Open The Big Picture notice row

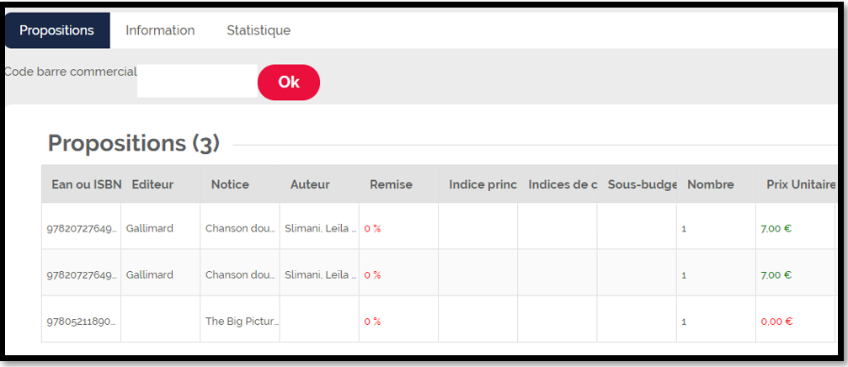pos(243,321)
